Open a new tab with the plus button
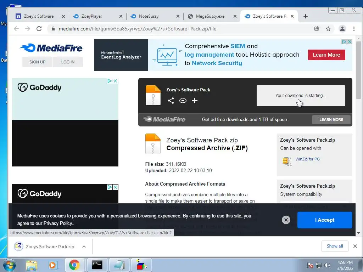The image size is (363, 272). click(x=305, y=16)
